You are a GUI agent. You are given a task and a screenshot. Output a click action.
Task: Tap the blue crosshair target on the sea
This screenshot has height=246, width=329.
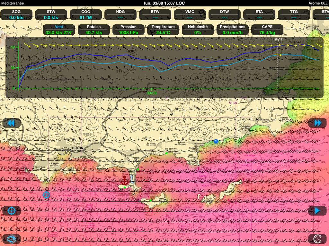point(46,195)
